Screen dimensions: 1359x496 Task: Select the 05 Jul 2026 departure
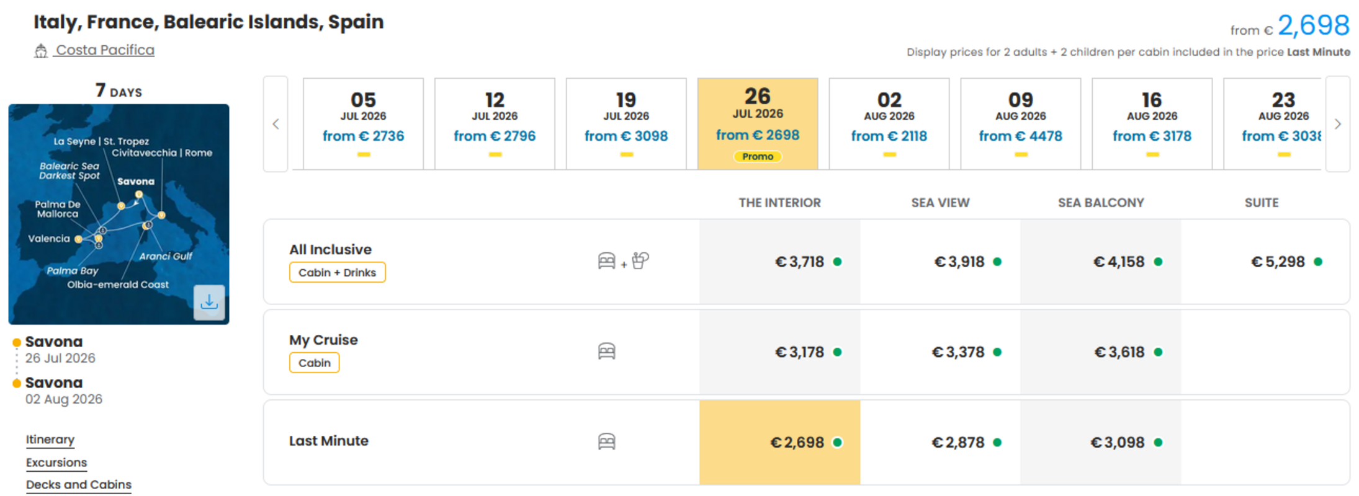click(363, 123)
